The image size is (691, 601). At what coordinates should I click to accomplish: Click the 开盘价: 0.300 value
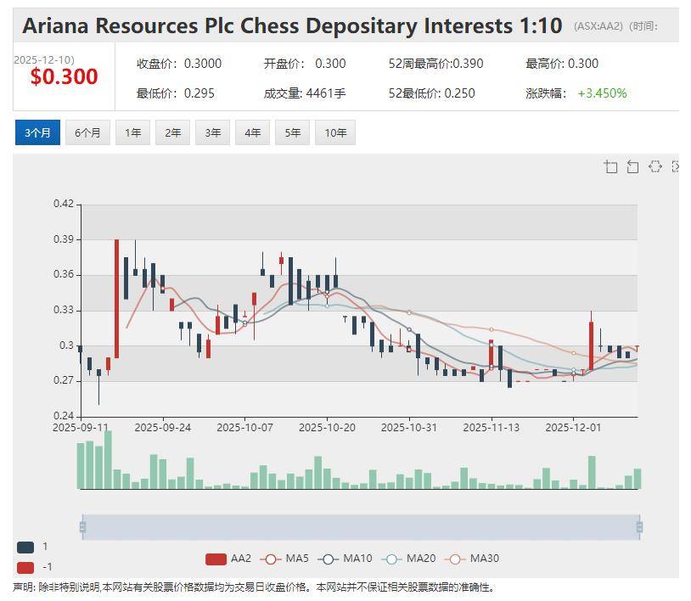tap(305, 64)
